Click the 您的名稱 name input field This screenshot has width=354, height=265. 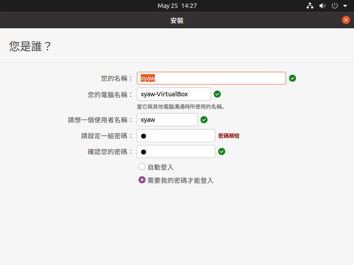click(x=212, y=78)
